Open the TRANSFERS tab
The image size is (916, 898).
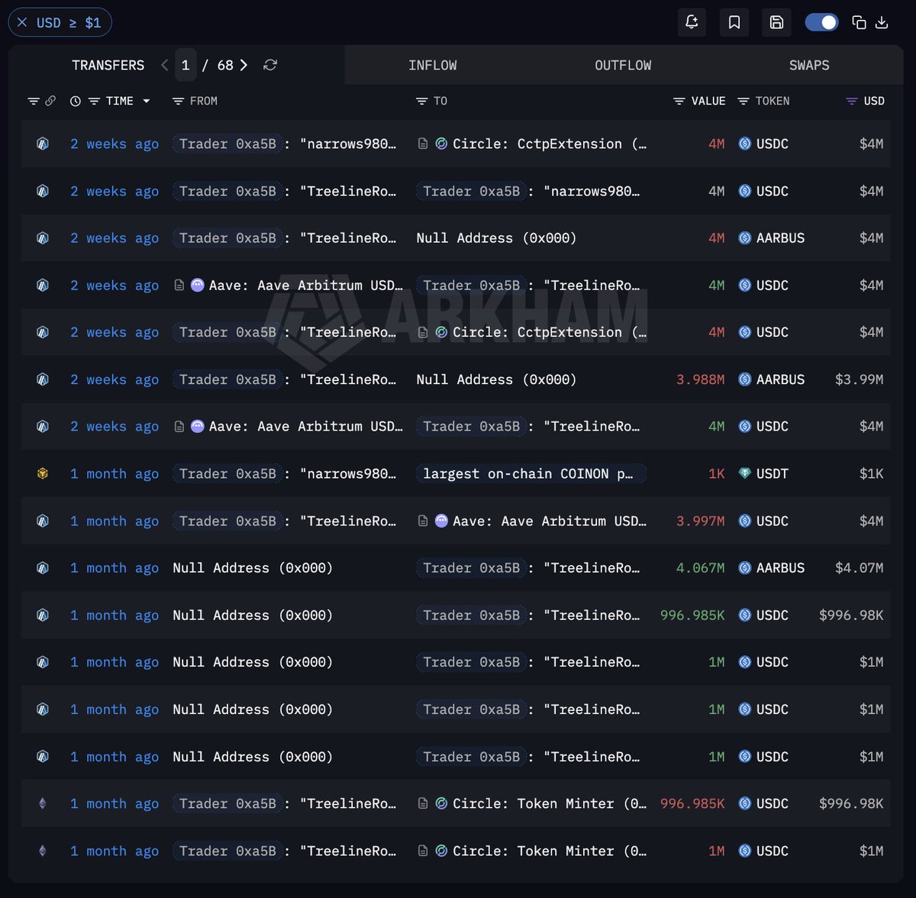[x=108, y=65]
